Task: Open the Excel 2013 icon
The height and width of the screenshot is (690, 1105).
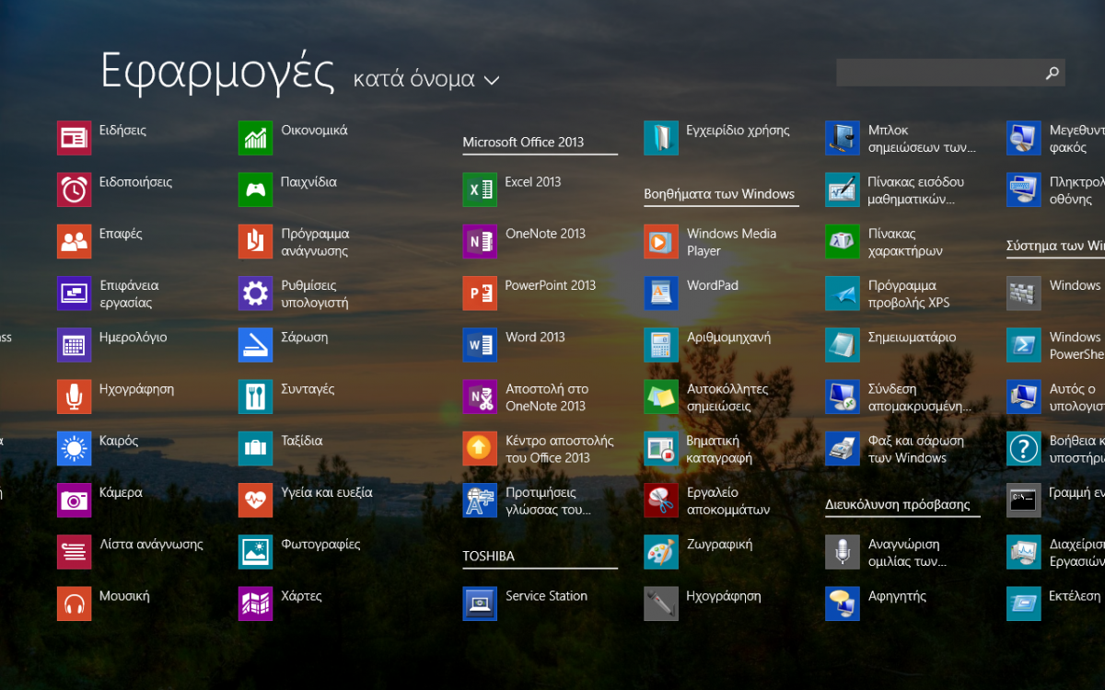Action: click(480, 190)
